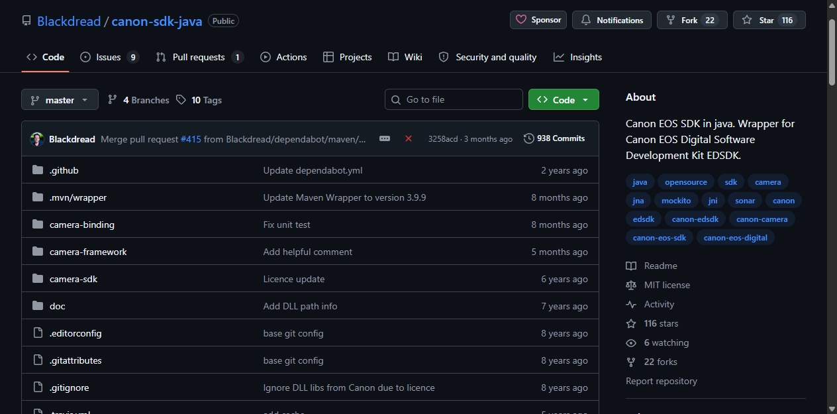Image resolution: width=837 pixels, height=414 pixels.
Task: Click the Star count 116
Action: 787,21
